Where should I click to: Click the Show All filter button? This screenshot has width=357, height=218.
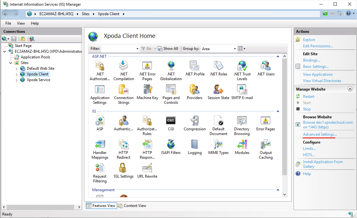point(168,49)
